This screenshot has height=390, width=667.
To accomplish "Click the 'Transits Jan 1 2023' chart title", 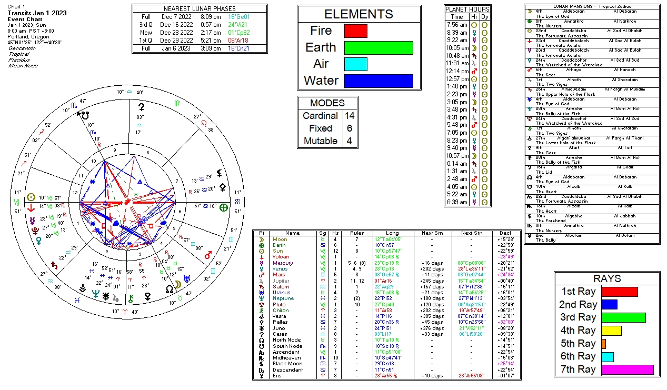I will (x=37, y=13).
